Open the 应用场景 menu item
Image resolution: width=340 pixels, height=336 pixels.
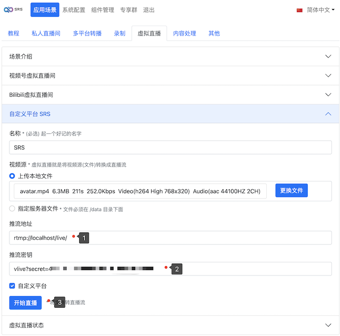pos(45,10)
